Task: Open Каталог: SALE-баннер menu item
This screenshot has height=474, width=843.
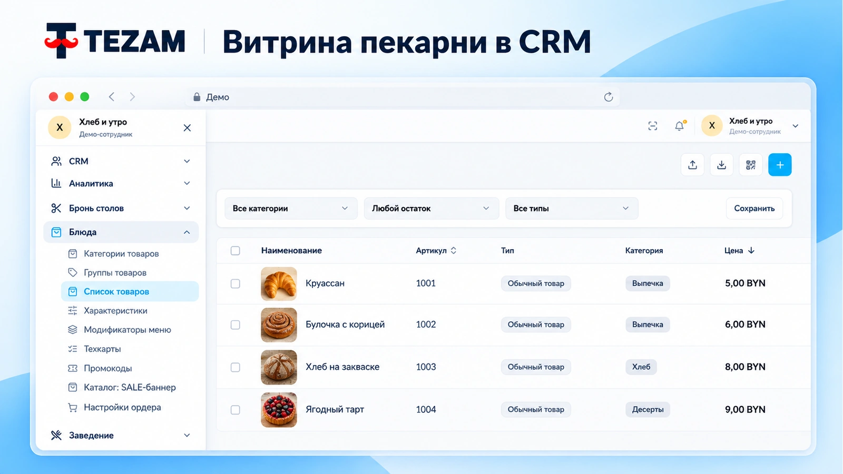Action: pyautogui.click(x=130, y=387)
